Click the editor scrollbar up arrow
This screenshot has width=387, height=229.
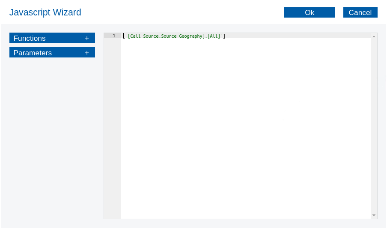click(x=374, y=36)
